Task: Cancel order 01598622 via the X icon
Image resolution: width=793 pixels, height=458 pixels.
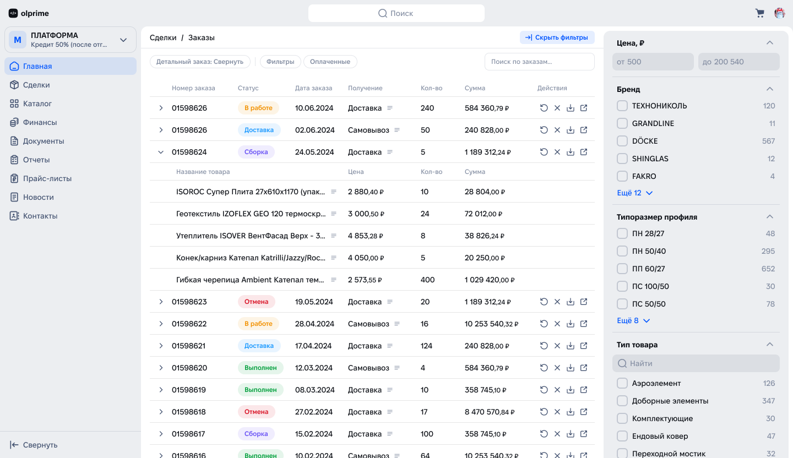Action: click(x=557, y=324)
